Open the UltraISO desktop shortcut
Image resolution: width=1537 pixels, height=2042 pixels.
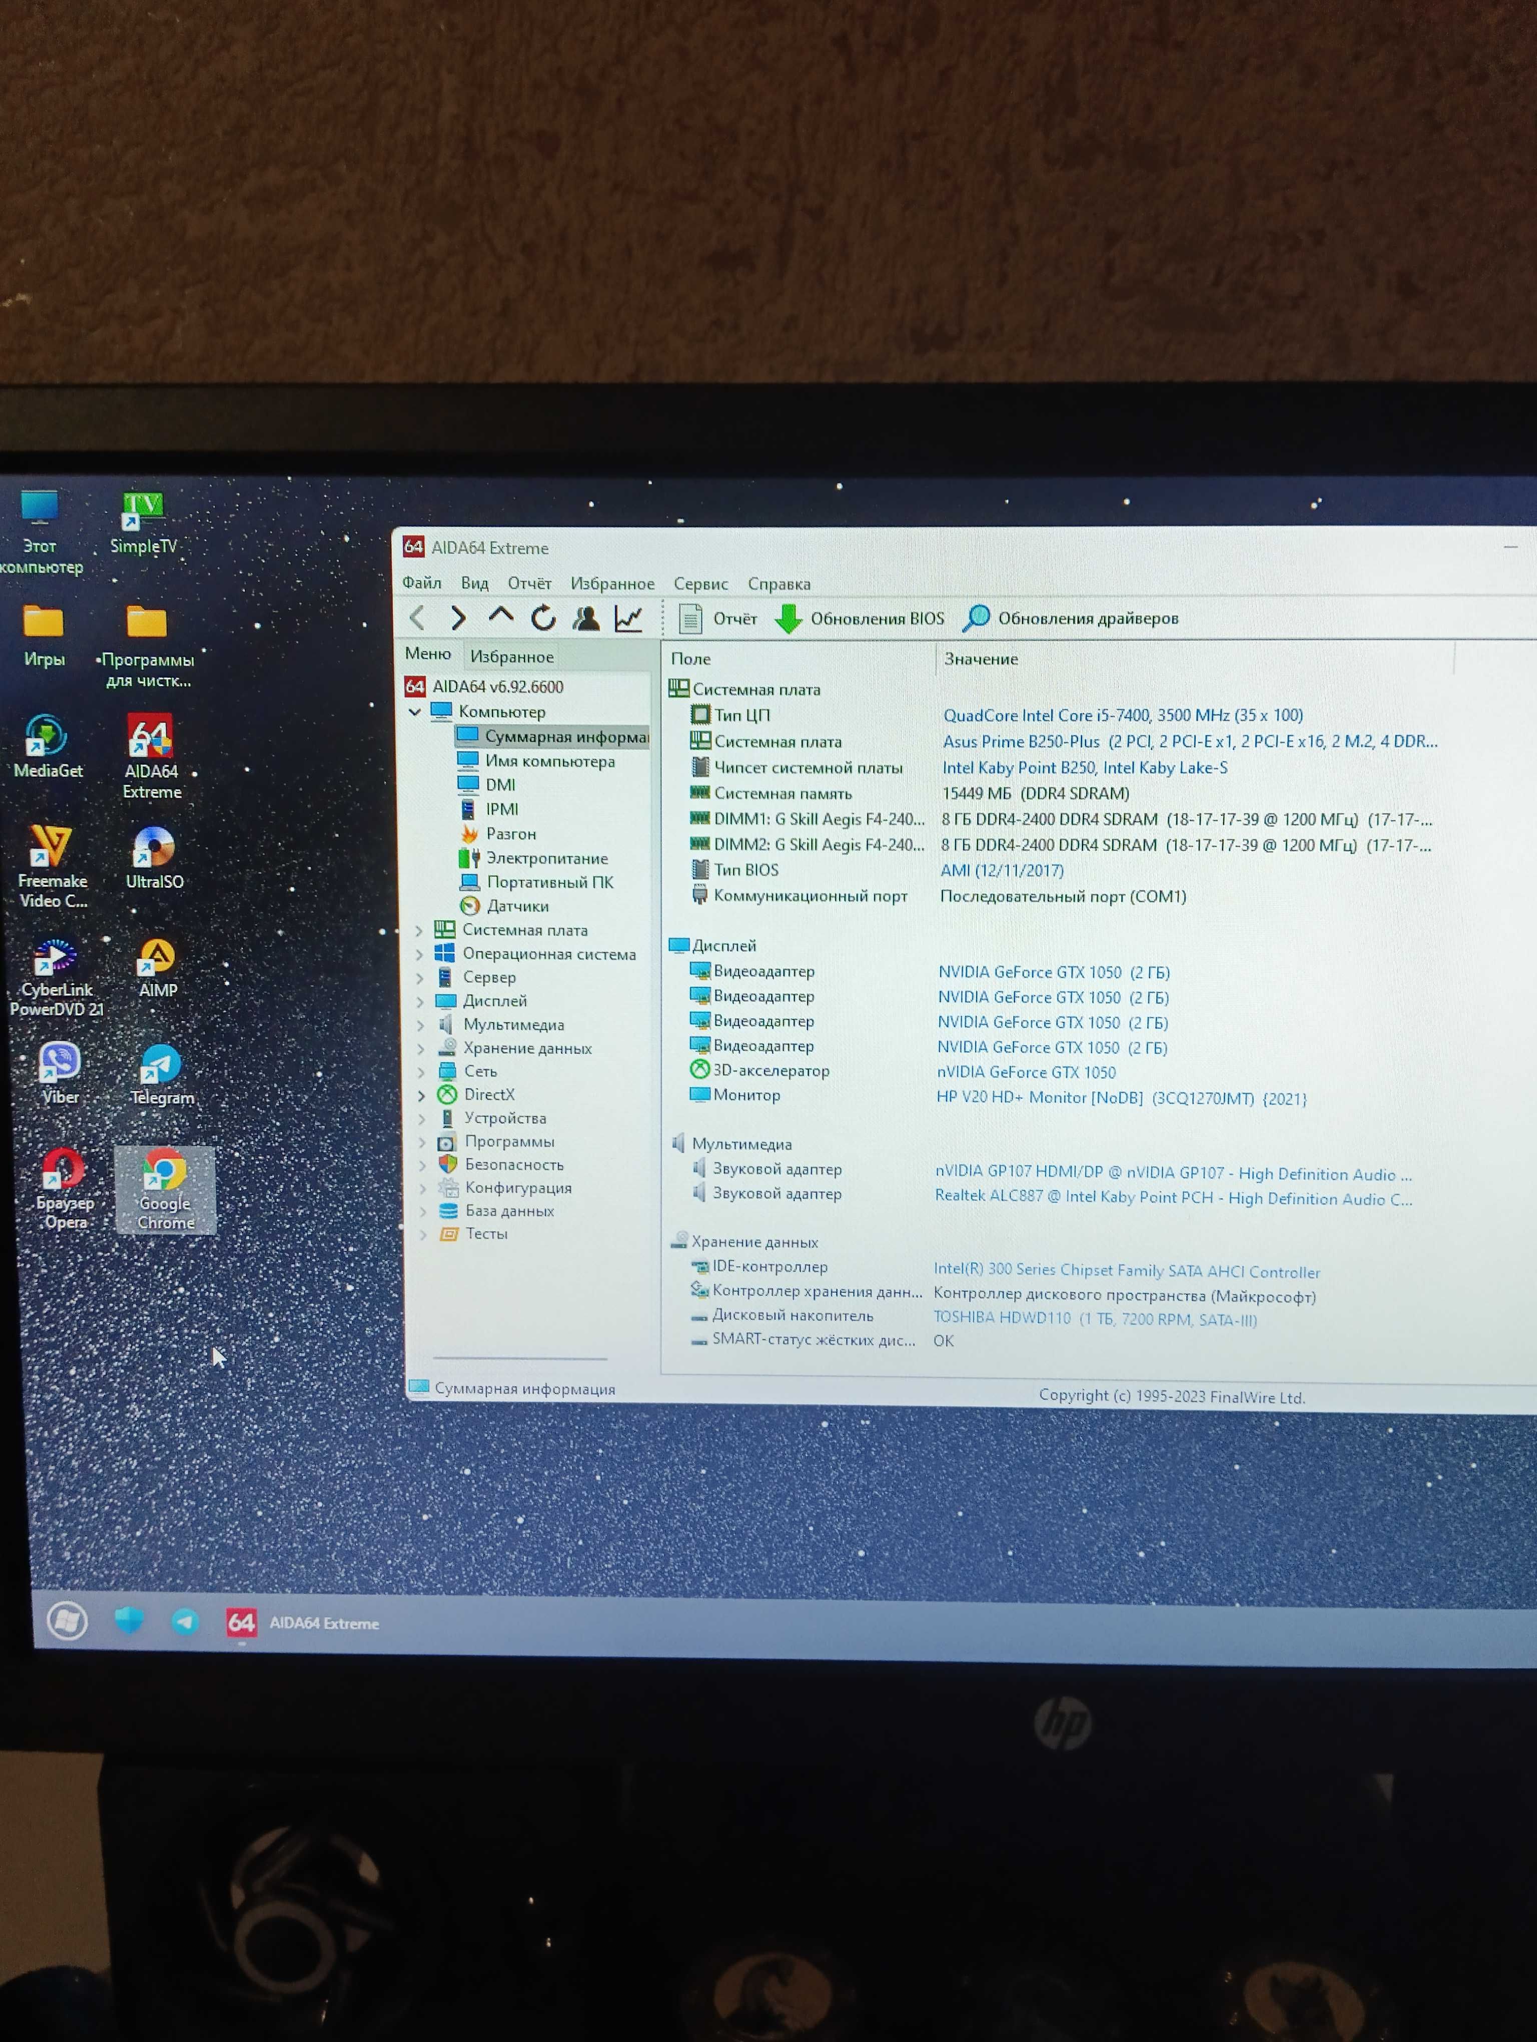(154, 858)
